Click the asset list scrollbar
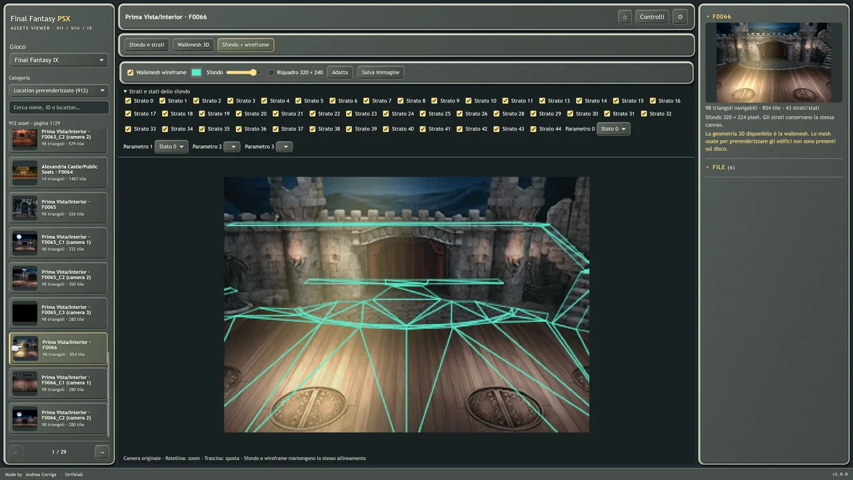 click(x=109, y=394)
